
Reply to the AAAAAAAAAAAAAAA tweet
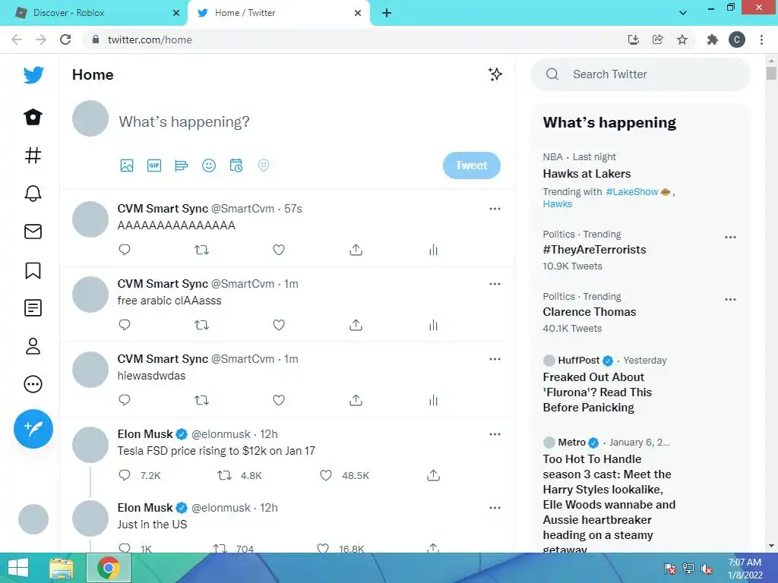coord(125,249)
